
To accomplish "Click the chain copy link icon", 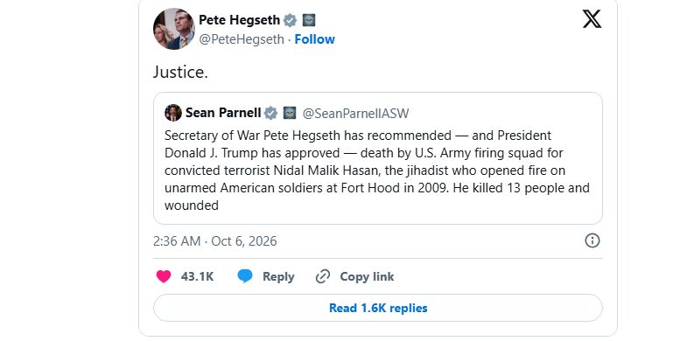I will pyautogui.click(x=323, y=276).
